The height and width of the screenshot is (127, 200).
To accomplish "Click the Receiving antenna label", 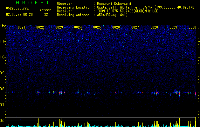I will coord(73,15).
